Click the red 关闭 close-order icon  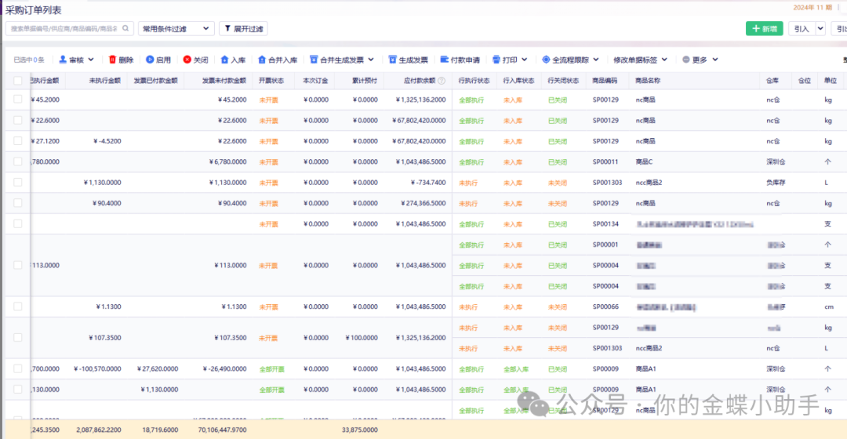[187, 60]
